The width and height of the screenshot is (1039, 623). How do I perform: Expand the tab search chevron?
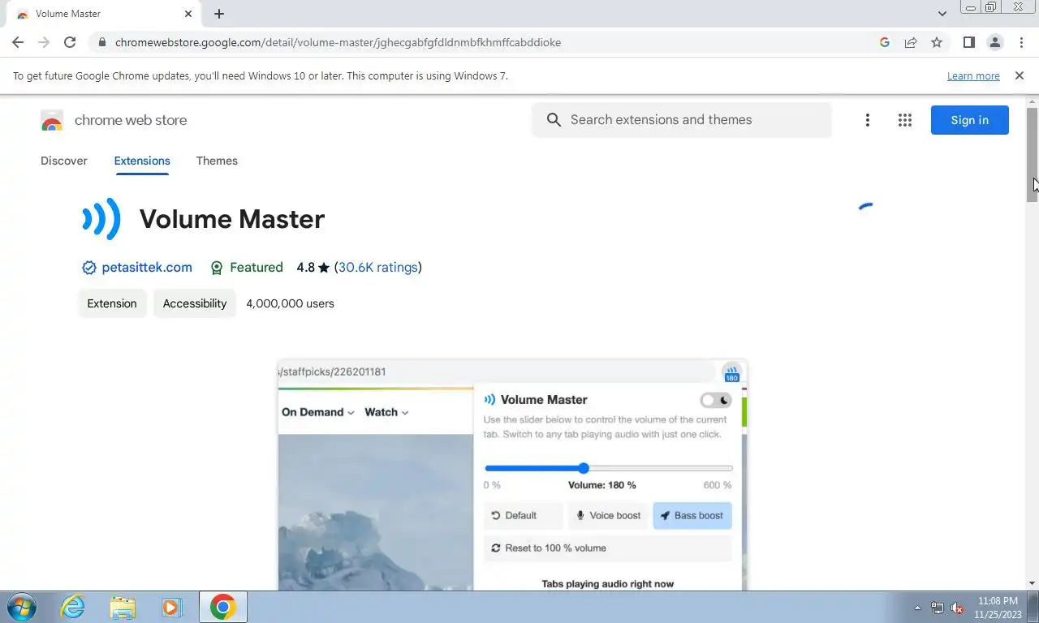(x=942, y=14)
